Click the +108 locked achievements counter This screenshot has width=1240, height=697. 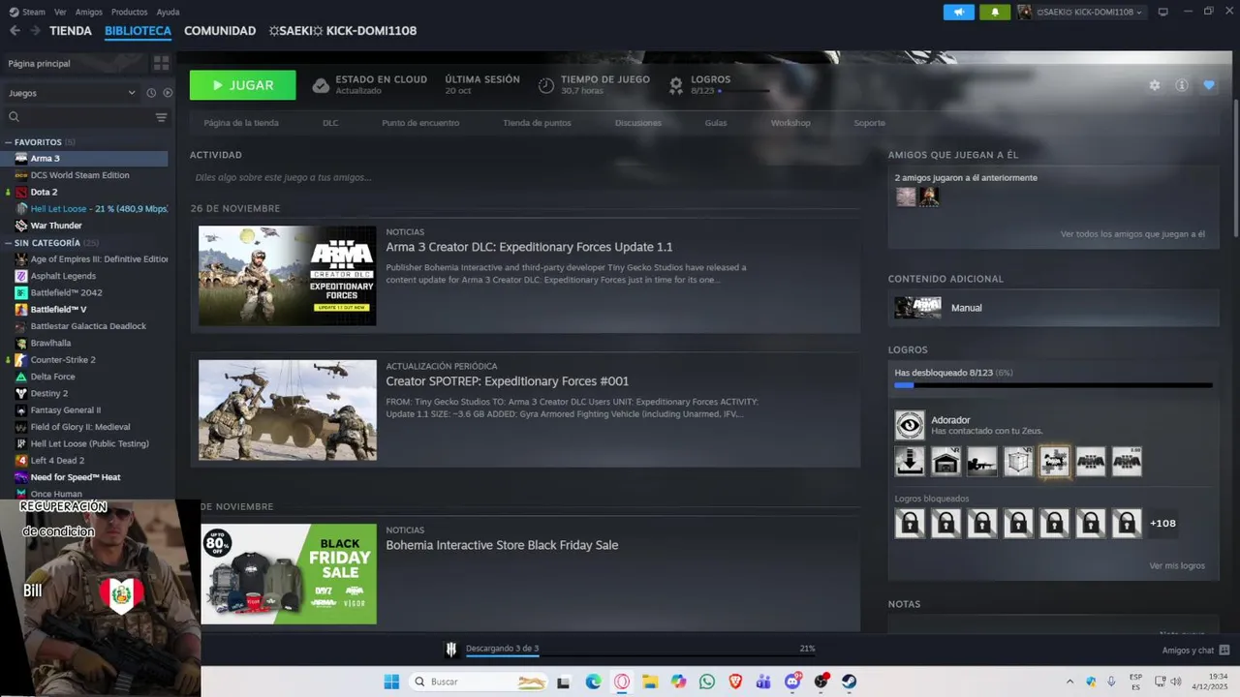click(1162, 524)
